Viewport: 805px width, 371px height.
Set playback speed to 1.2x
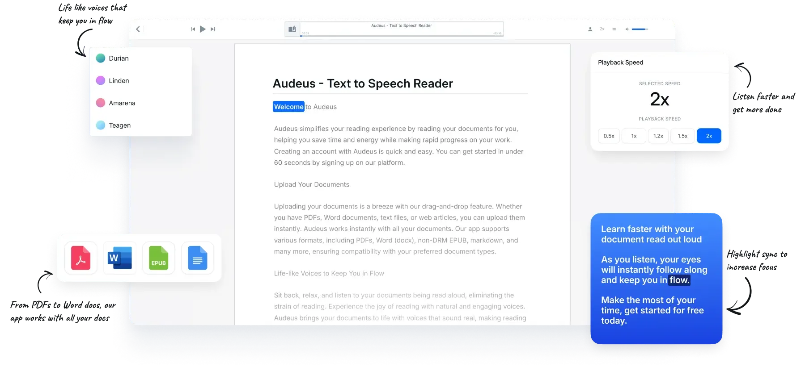pyautogui.click(x=658, y=136)
